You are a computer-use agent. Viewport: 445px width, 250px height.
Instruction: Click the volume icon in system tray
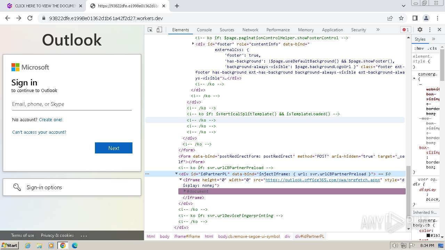(395, 245)
